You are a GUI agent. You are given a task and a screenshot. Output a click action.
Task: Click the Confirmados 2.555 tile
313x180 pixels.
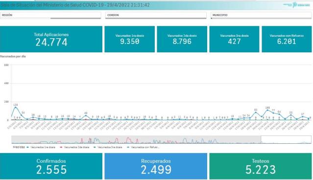[51, 166]
